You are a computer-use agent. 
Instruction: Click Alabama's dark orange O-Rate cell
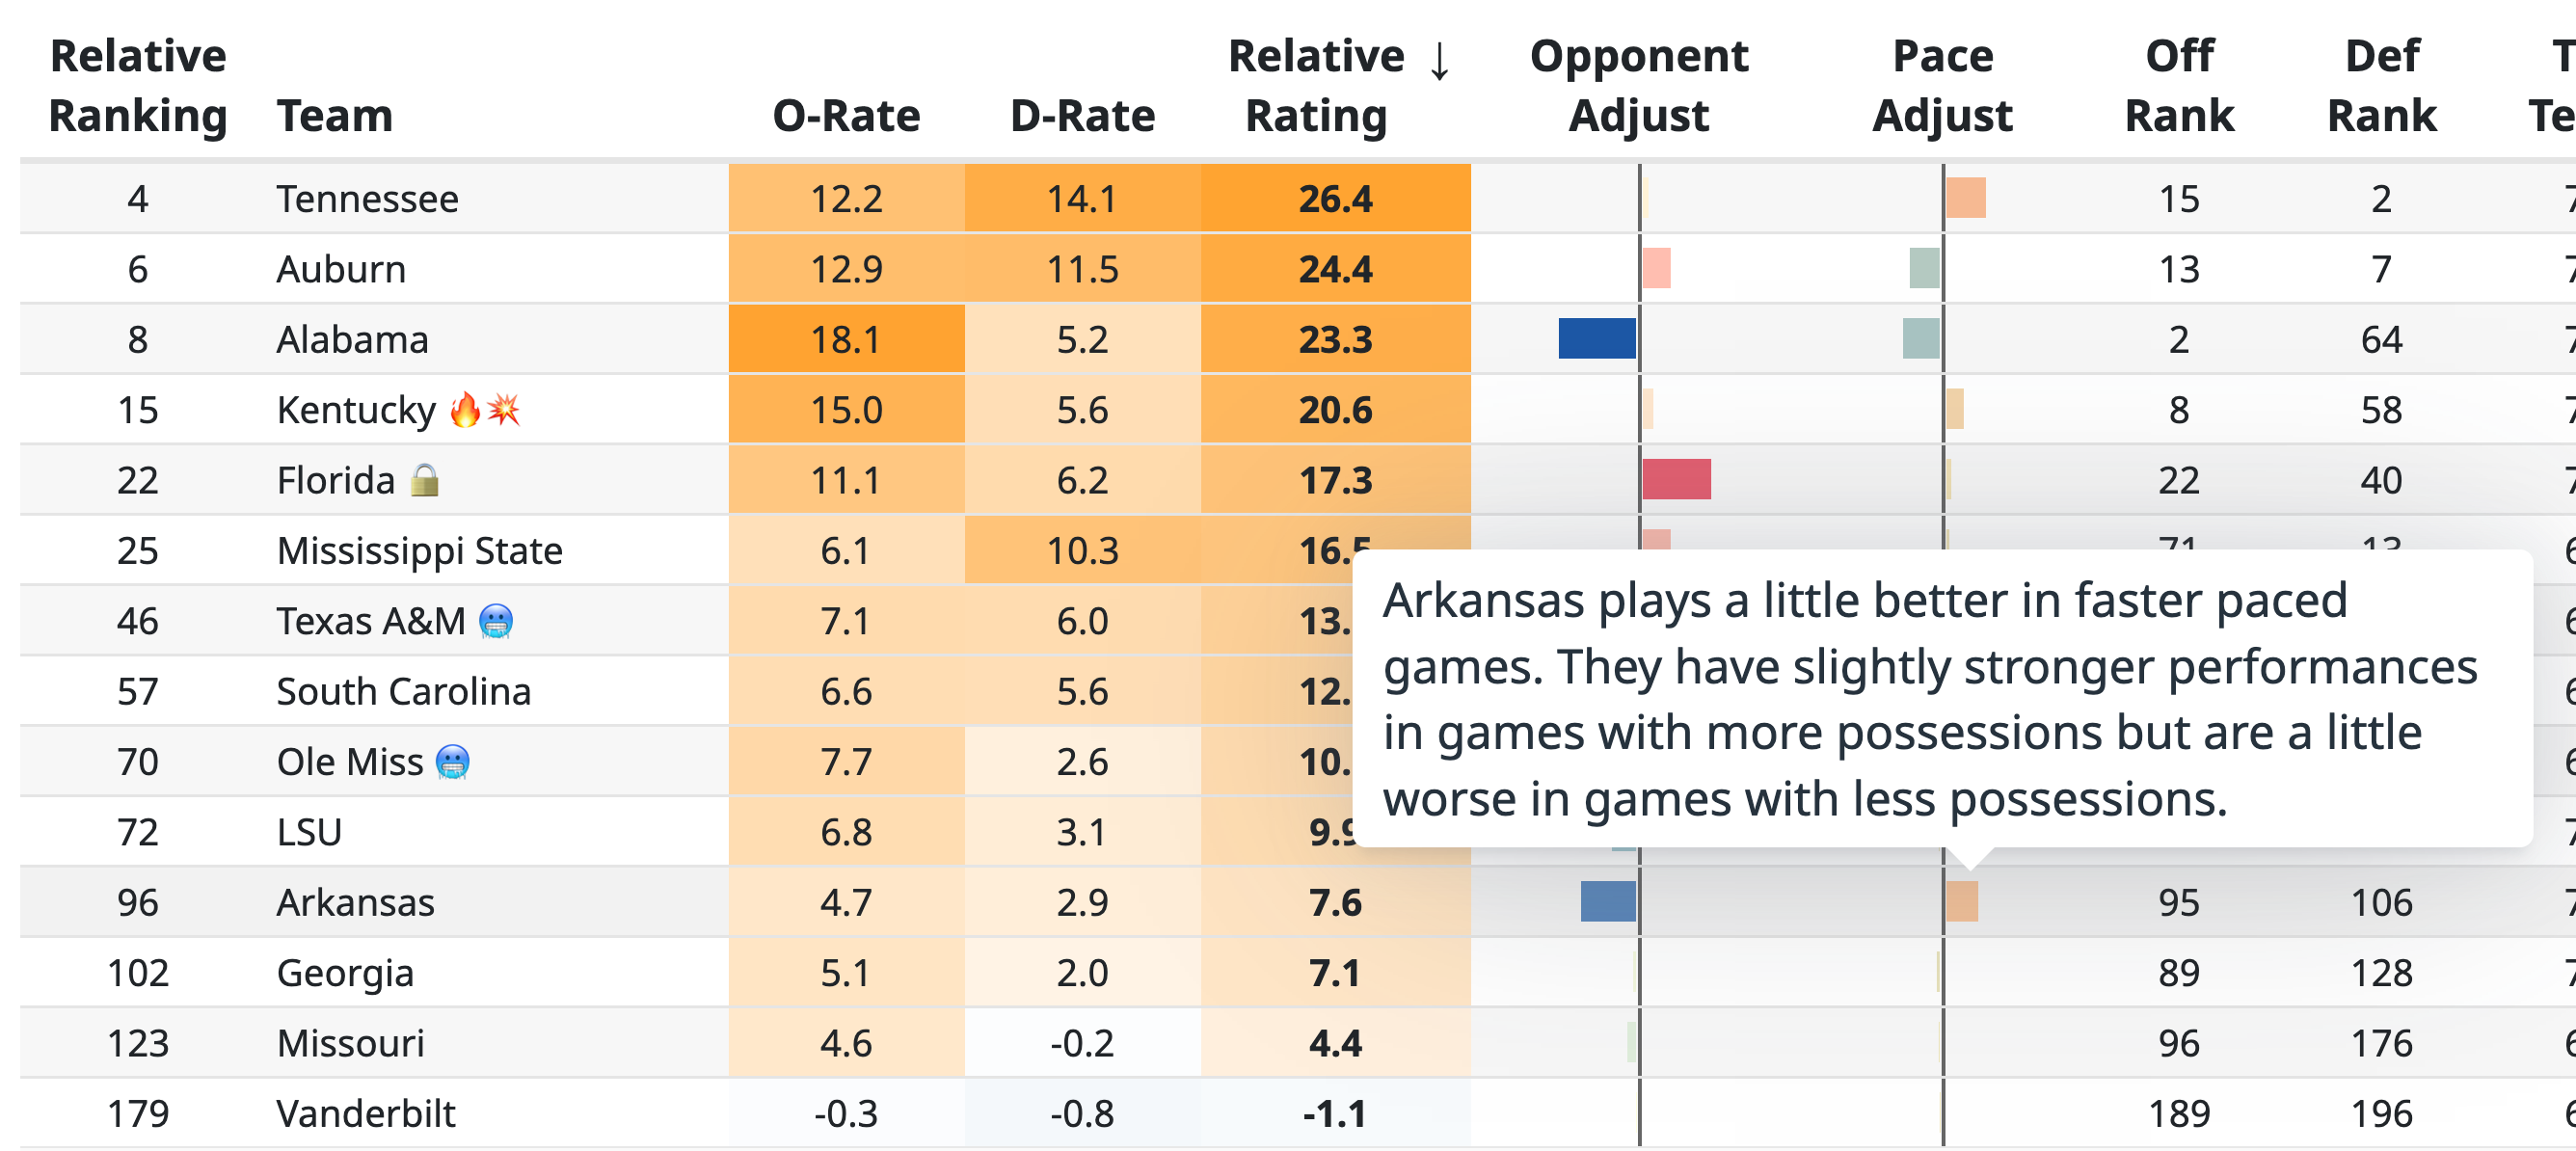click(x=845, y=338)
